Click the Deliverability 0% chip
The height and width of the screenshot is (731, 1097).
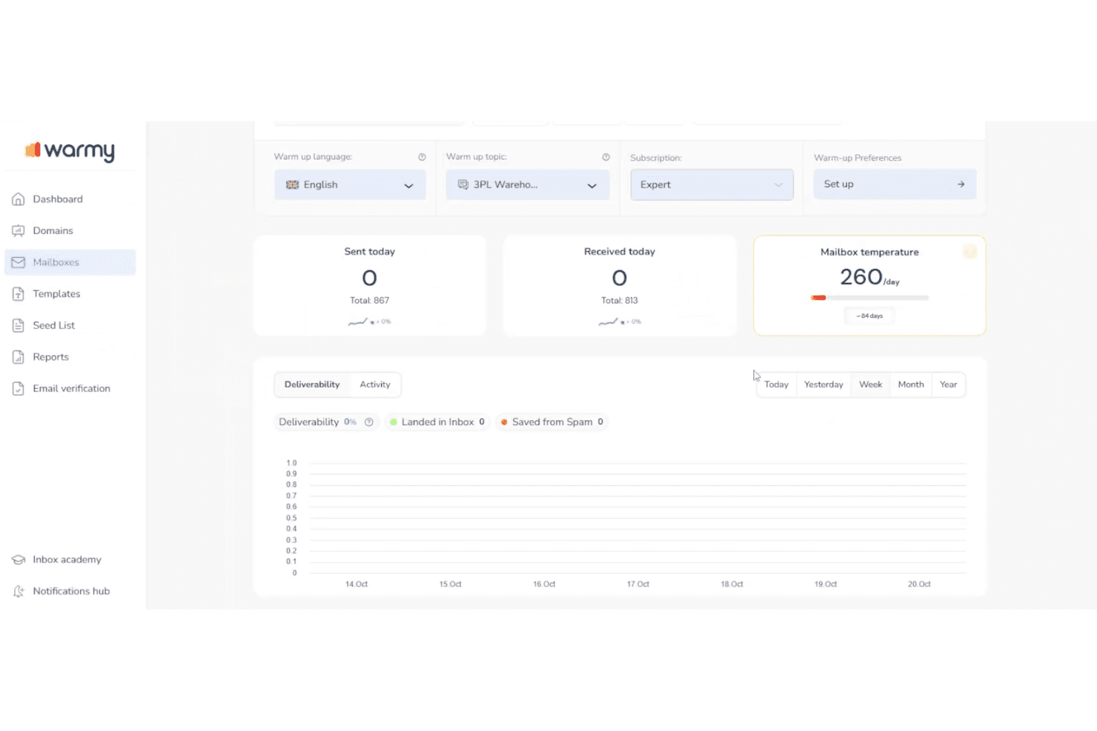click(326, 422)
